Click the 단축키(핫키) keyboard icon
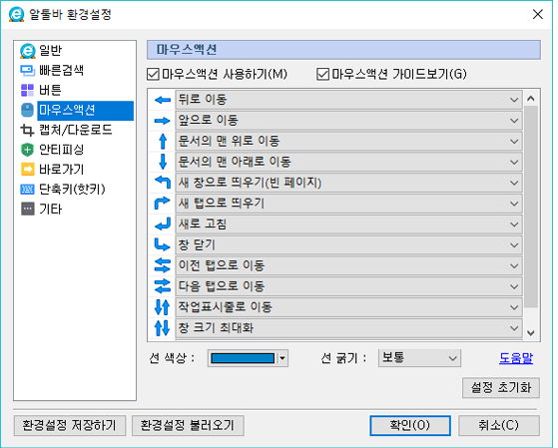The image size is (558, 448). pos(28,190)
